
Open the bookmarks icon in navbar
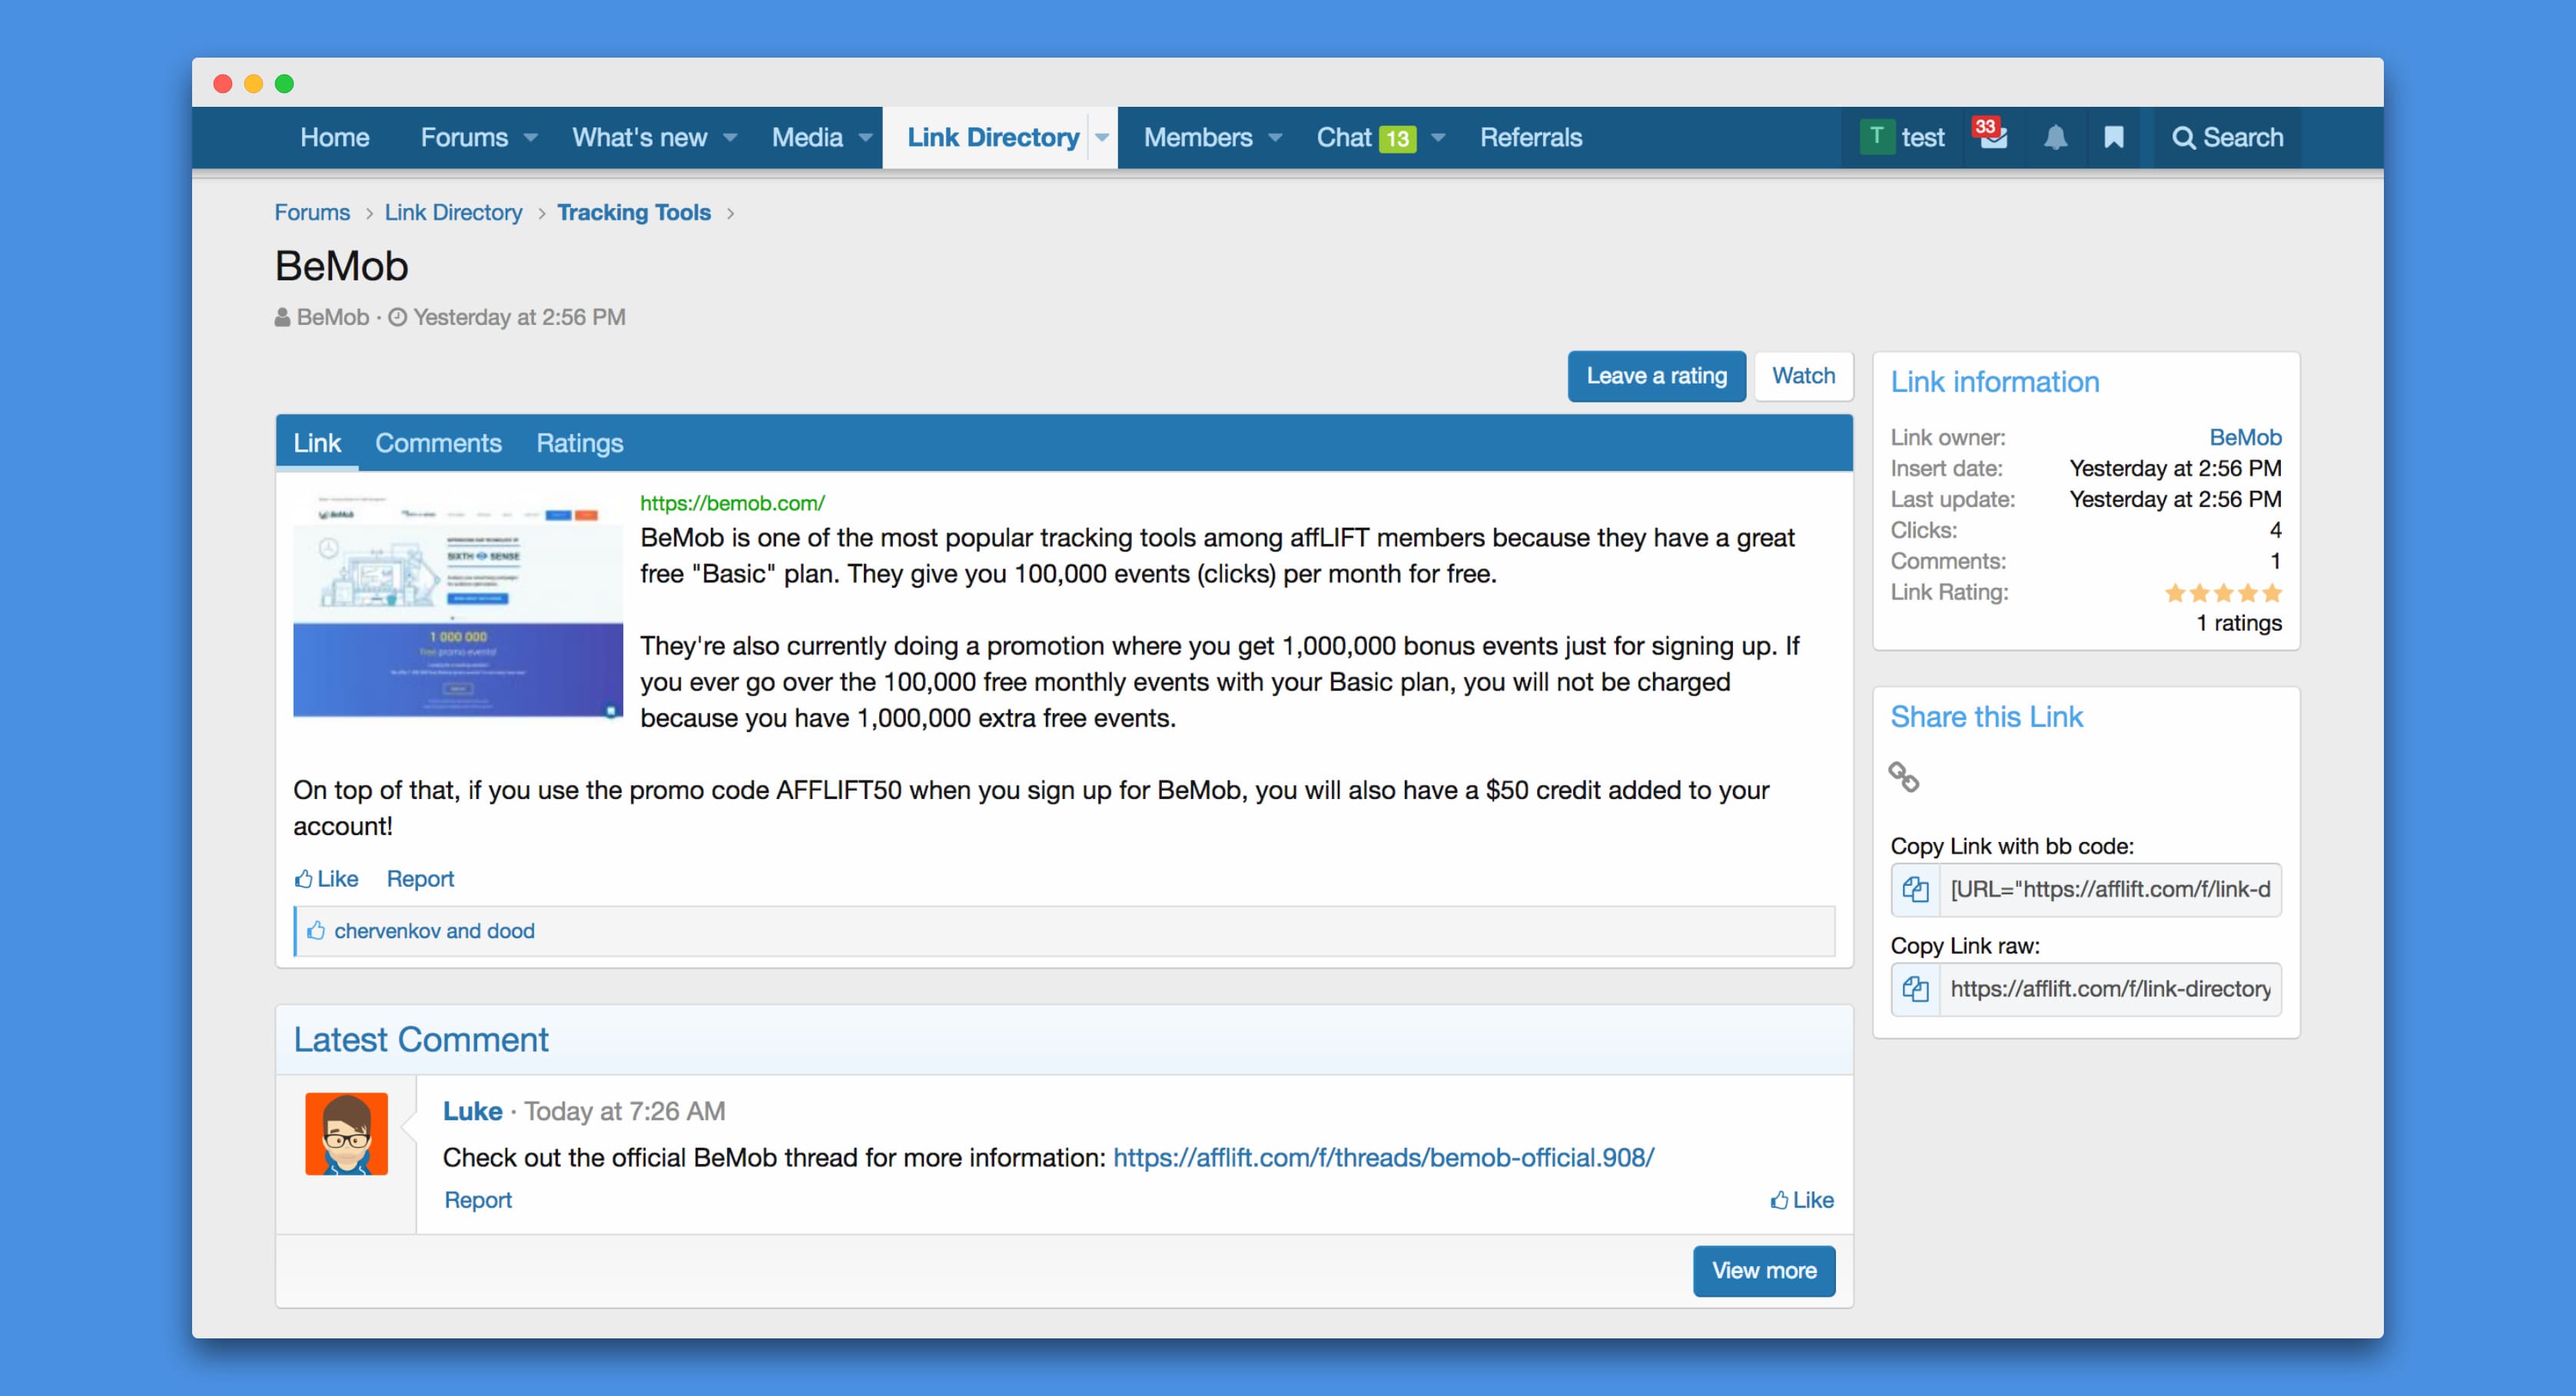pos(2113,137)
